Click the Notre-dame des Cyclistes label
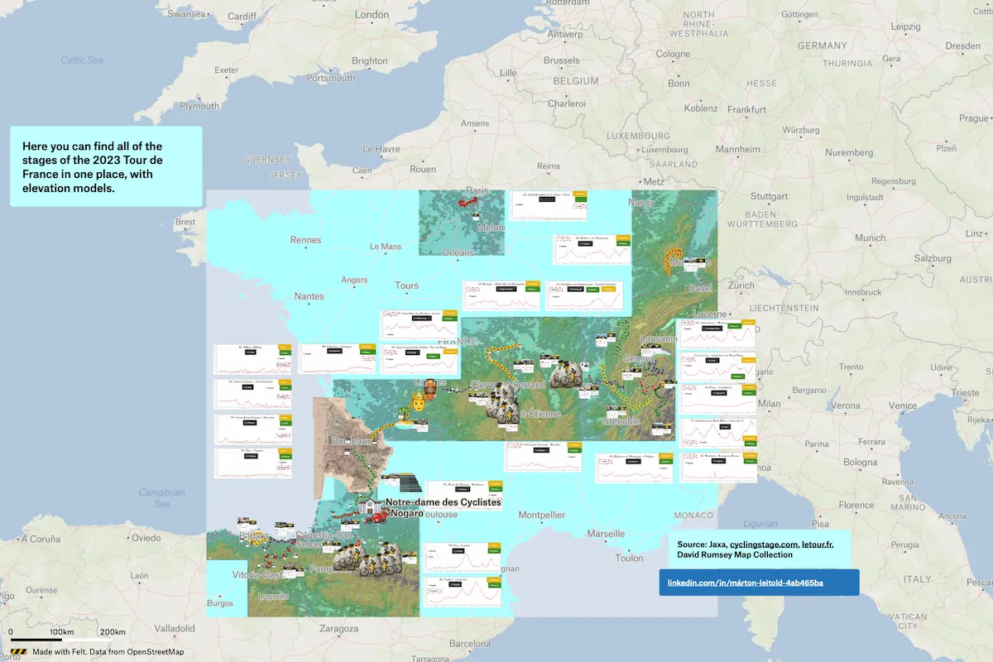 point(442,502)
